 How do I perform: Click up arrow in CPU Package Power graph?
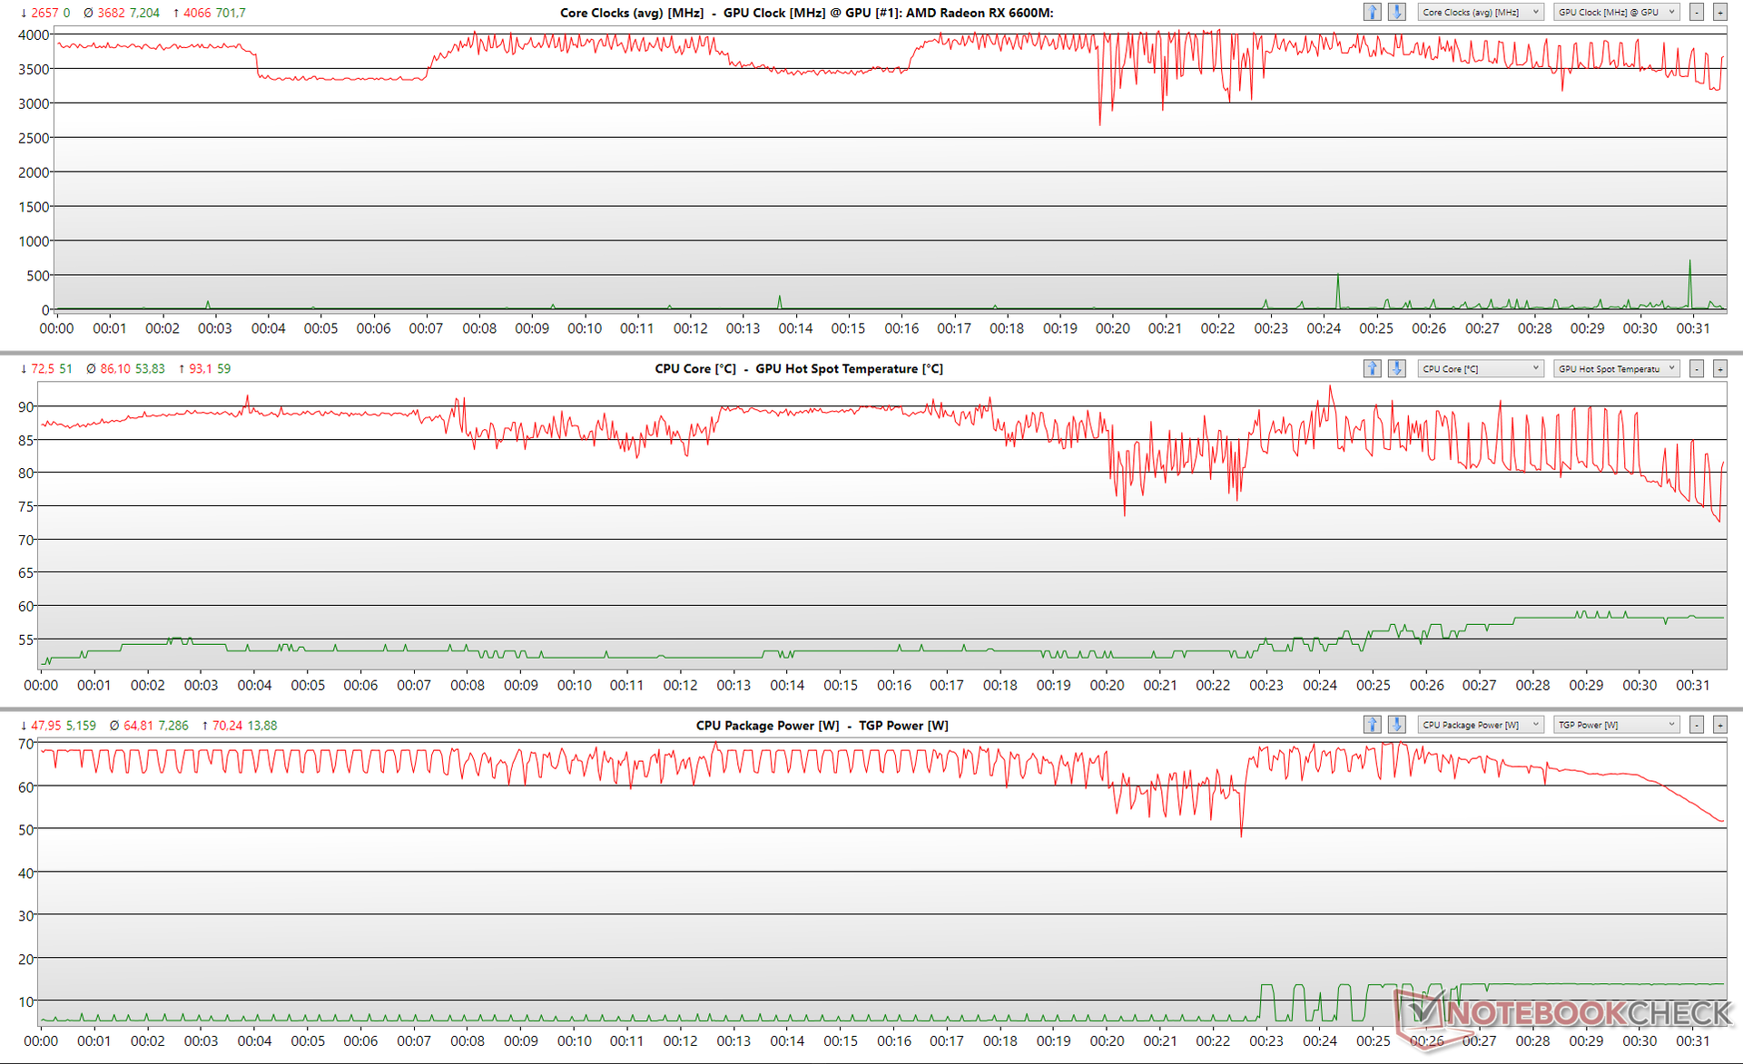point(1372,725)
